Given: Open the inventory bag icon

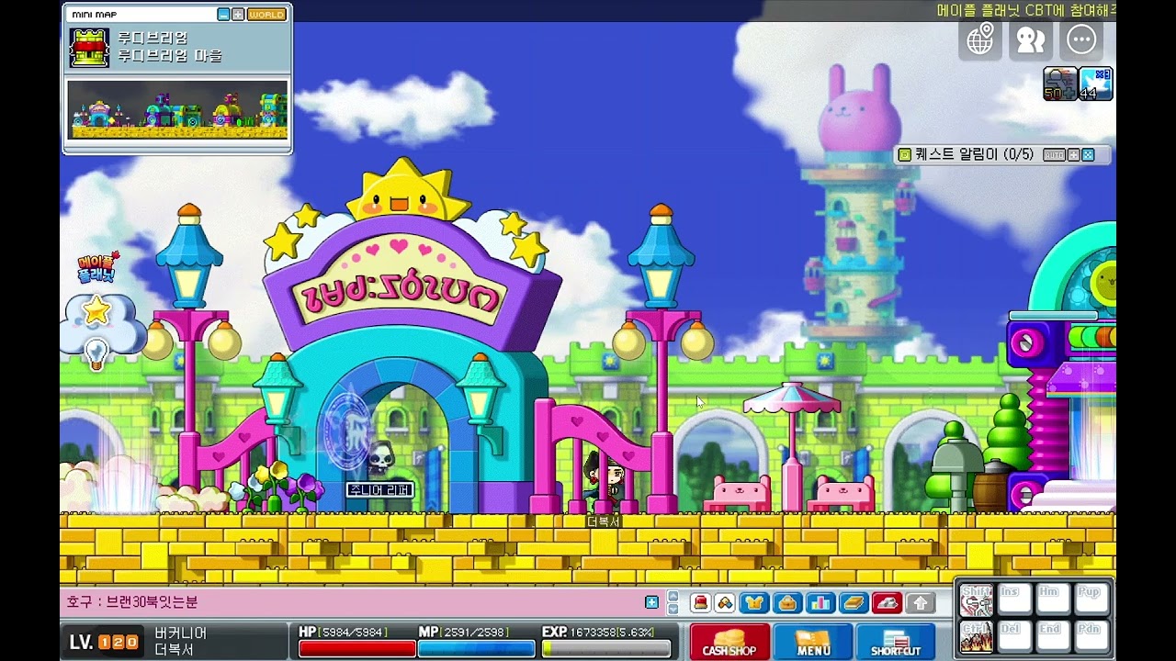Looking at the screenshot, I should tap(787, 603).
